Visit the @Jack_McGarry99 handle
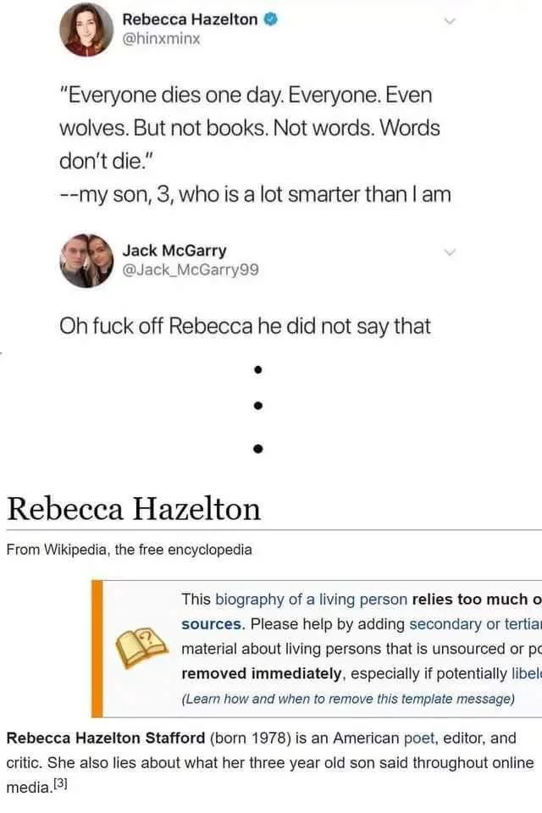This screenshot has width=542, height=813. pos(191,270)
